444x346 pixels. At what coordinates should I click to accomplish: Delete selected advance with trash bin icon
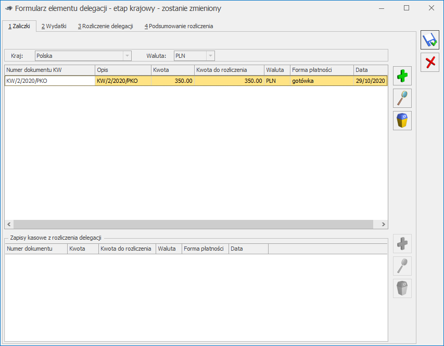pos(402,120)
